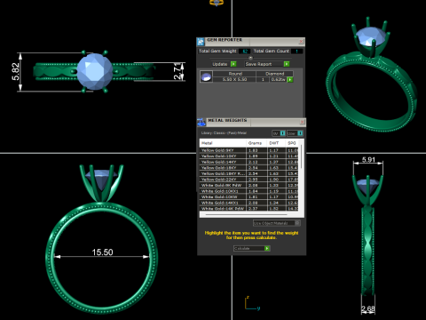The height and width of the screenshot is (320, 426).
Task: Click the Metal column header
Action: click(223, 143)
